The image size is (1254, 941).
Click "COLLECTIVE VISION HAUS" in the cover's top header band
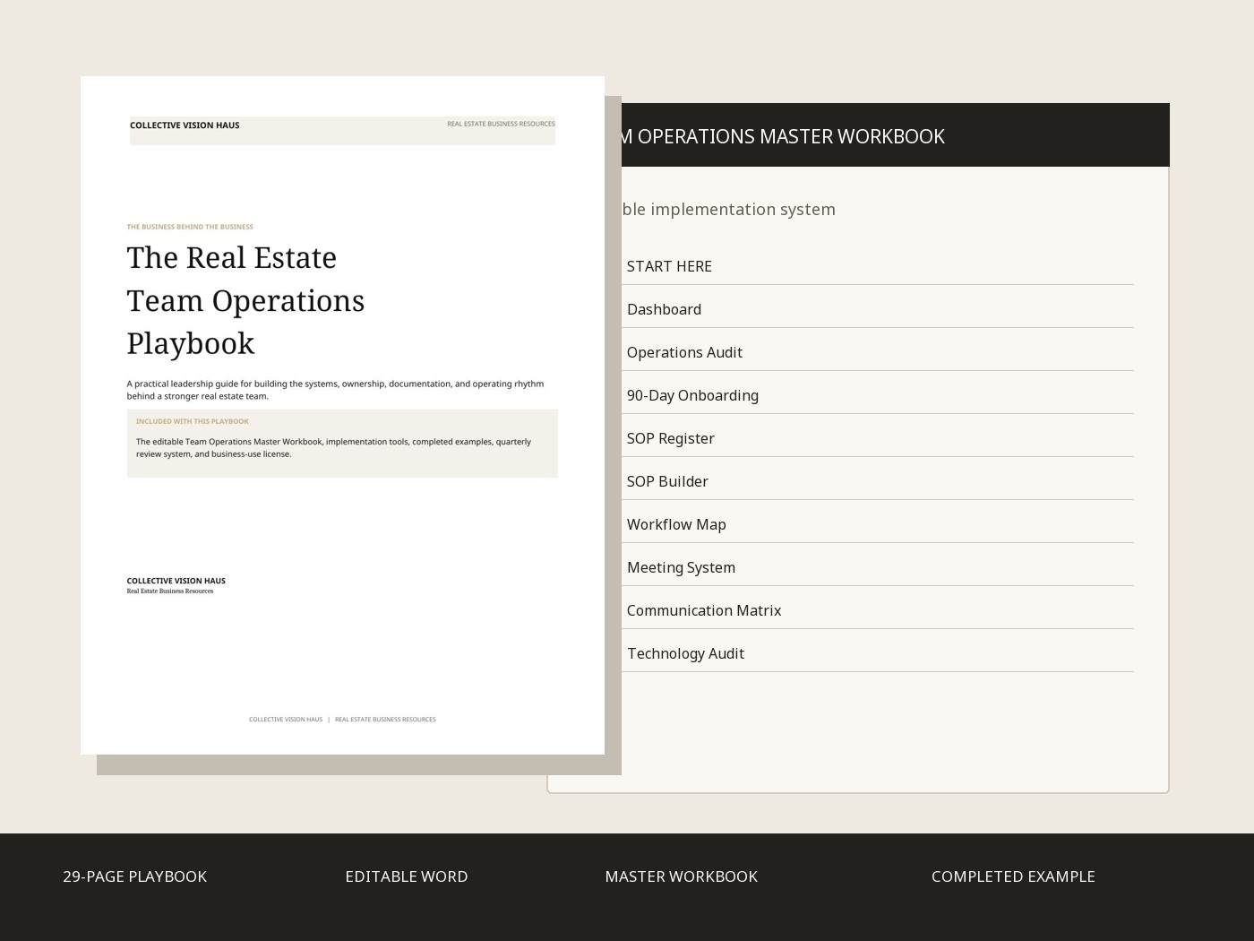tap(185, 125)
